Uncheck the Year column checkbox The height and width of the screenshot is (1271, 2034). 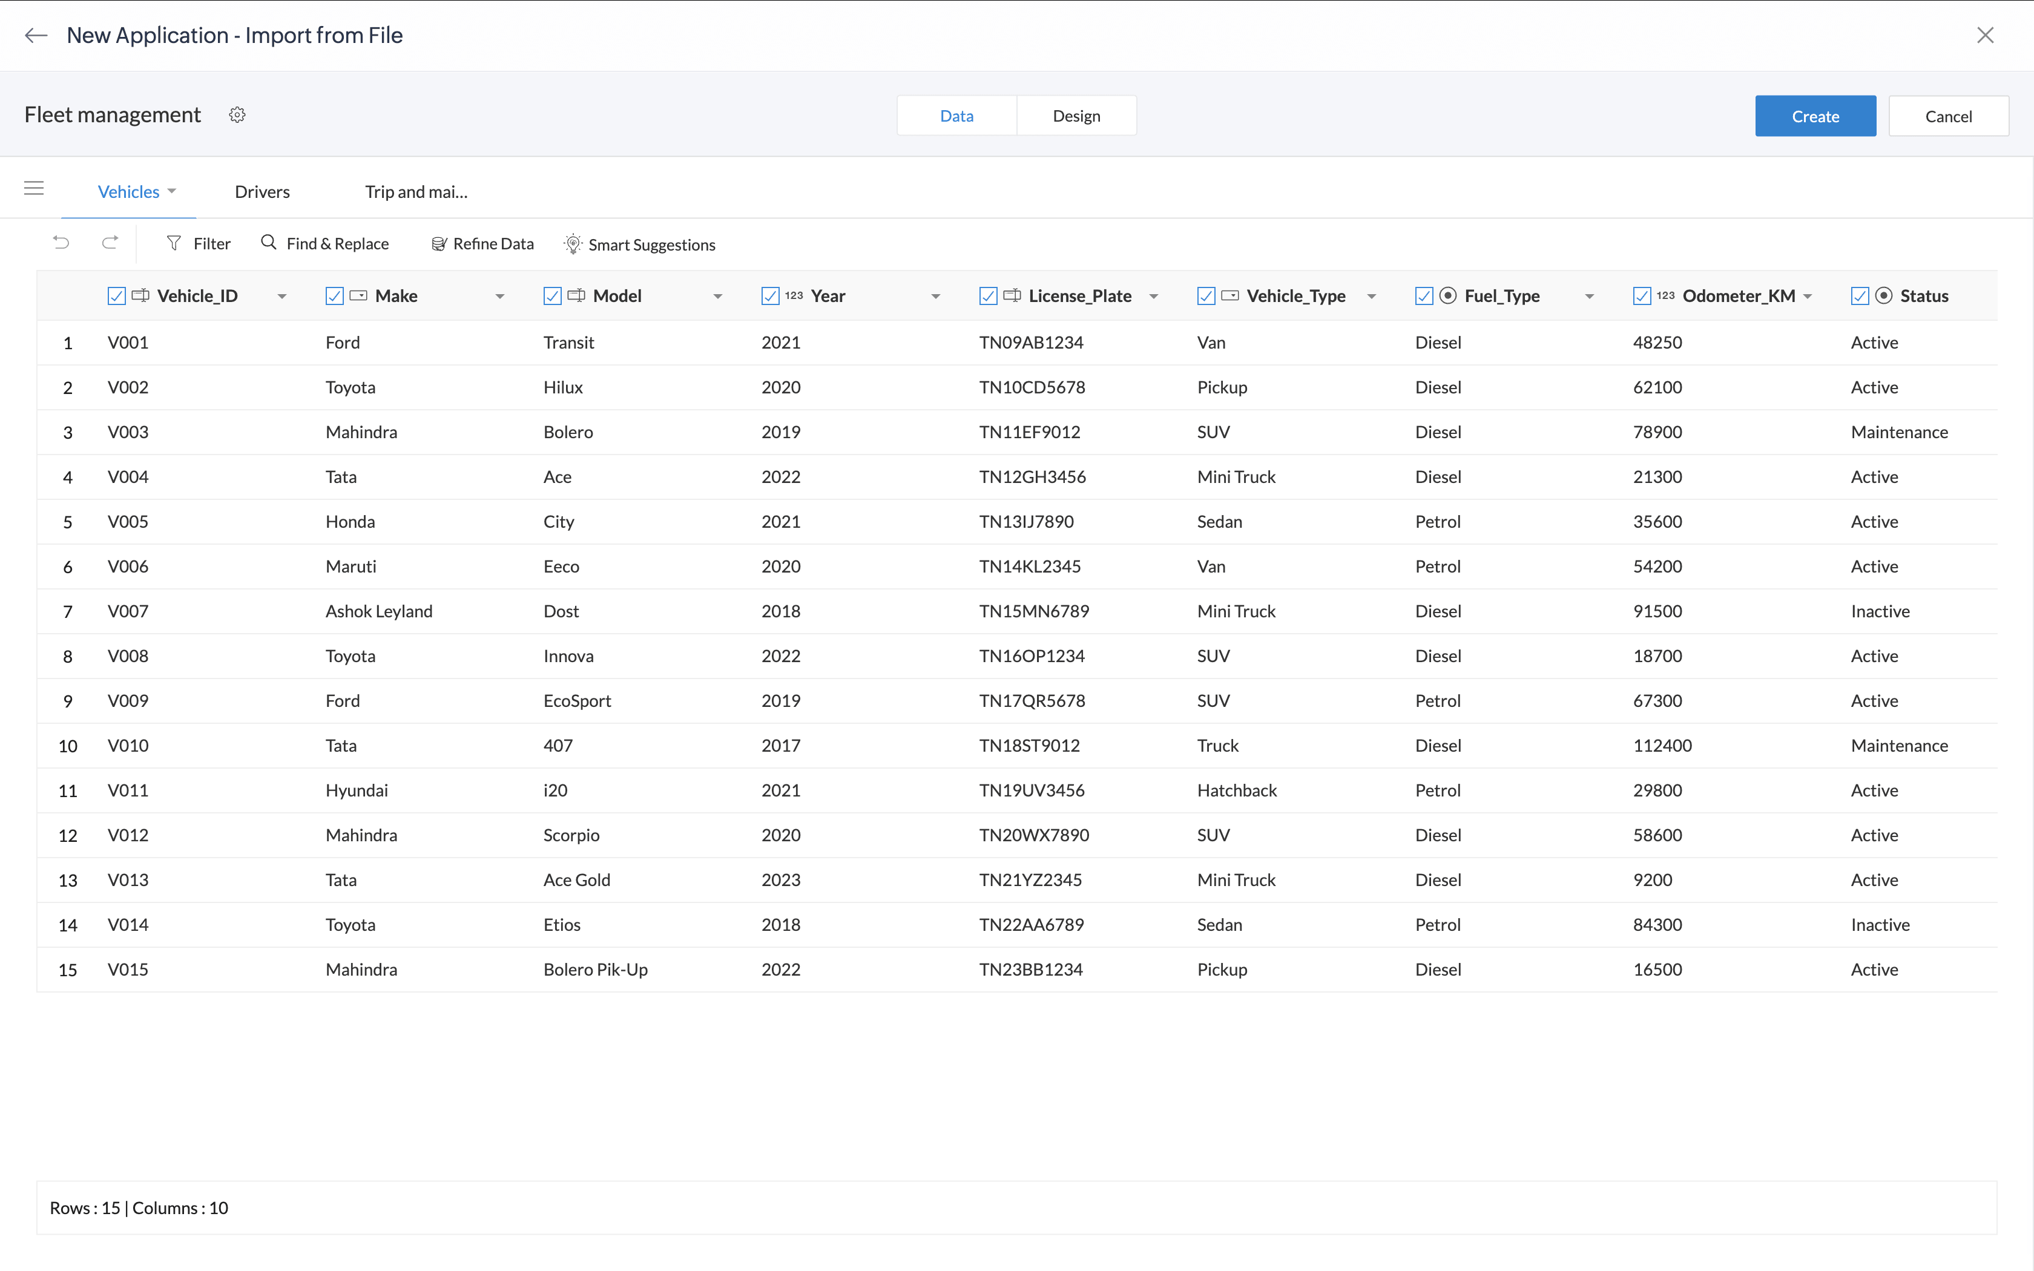(770, 296)
